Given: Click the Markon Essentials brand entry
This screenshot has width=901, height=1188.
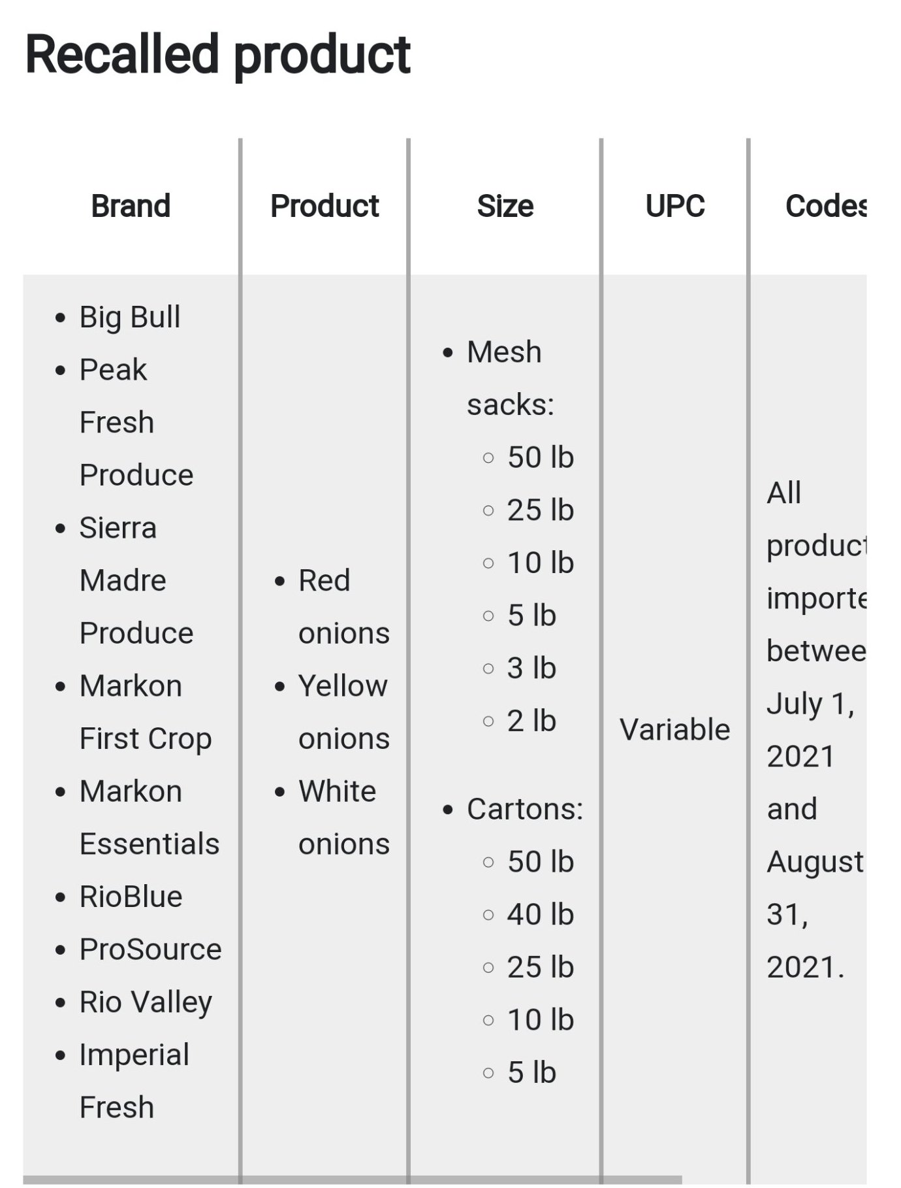Looking at the screenshot, I should [x=149, y=817].
